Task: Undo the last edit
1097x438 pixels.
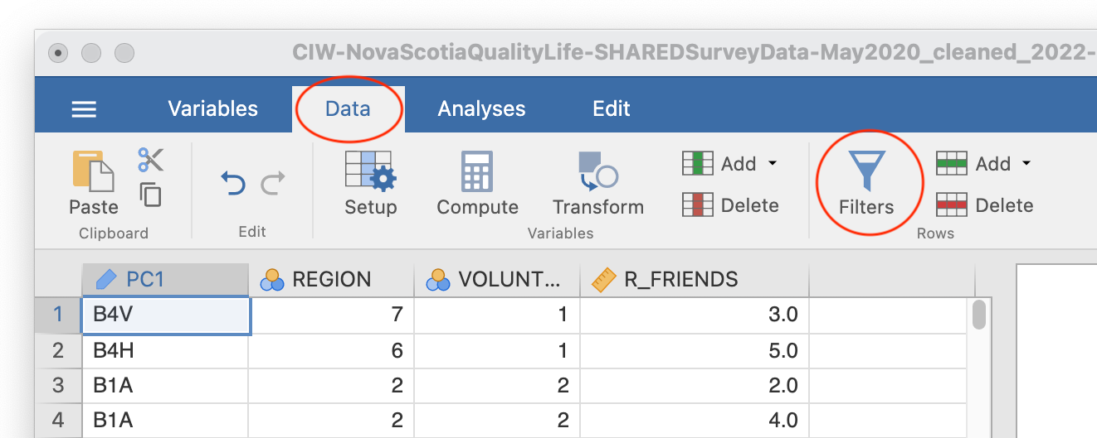Action: 232,182
